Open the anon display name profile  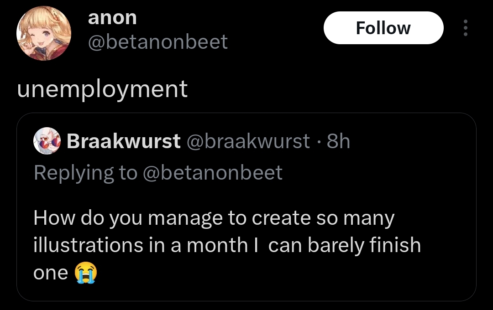coord(112,17)
